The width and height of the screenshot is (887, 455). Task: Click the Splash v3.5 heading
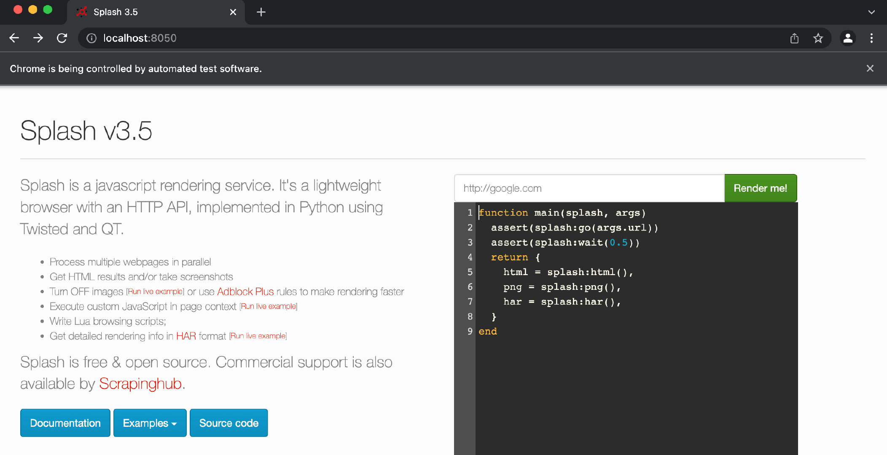tap(86, 131)
